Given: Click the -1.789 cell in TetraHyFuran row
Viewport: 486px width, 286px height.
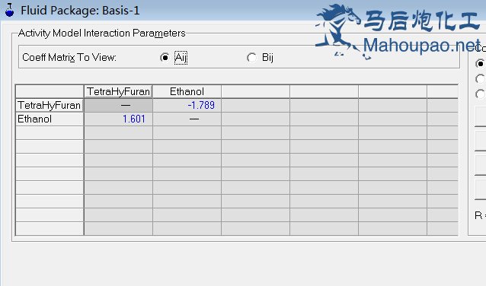Looking at the screenshot, I should point(187,105).
